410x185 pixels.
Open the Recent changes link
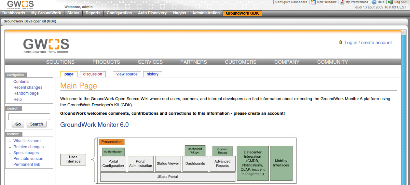(x=28, y=87)
